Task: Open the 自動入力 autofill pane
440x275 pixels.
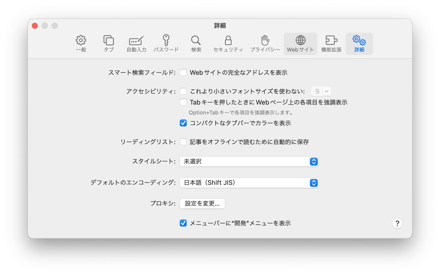Action: point(136,44)
